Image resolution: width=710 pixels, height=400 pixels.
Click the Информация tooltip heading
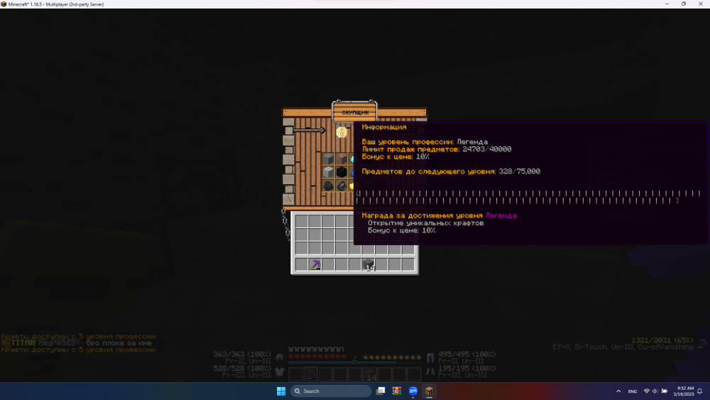coord(384,127)
